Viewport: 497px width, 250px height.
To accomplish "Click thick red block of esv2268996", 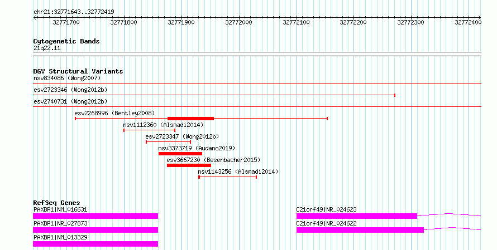I will tap(190, 119).
